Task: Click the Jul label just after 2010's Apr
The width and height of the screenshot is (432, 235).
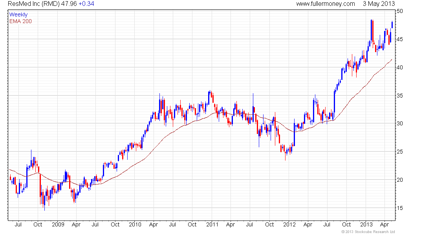Action: (172, 224)
